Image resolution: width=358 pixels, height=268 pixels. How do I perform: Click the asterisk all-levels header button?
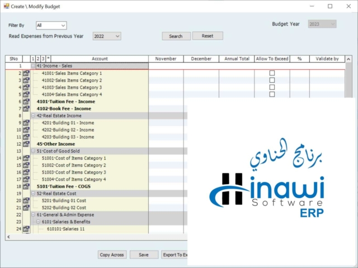pyautogui.click(x=48, y=59)
